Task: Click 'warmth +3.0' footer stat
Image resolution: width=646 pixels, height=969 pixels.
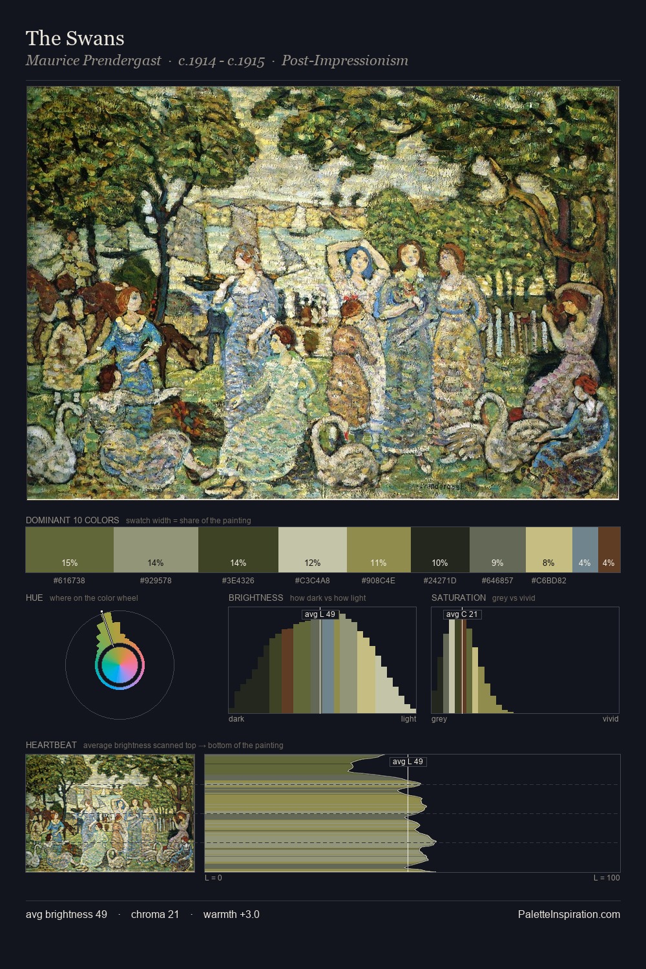Action: pos(231,914)
